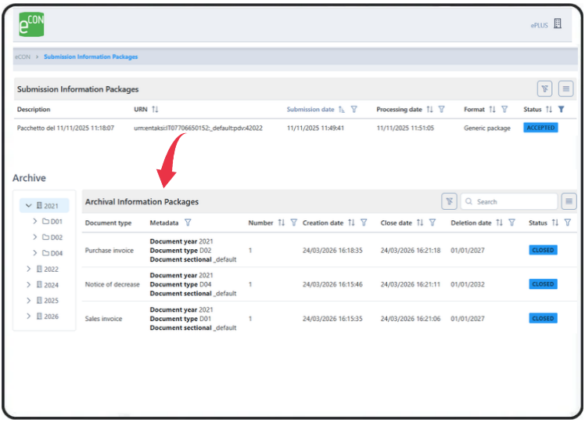Clear filters in Submission Information Packages header
The height and width of the screenshot is (423, 585).
(x=544, y=89)
